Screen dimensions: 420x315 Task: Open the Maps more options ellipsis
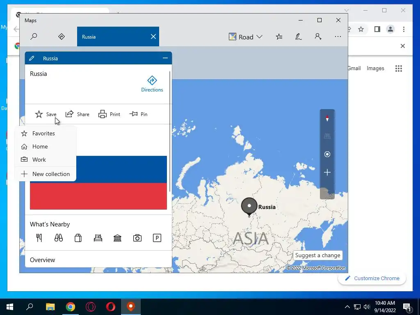[338, 37]
